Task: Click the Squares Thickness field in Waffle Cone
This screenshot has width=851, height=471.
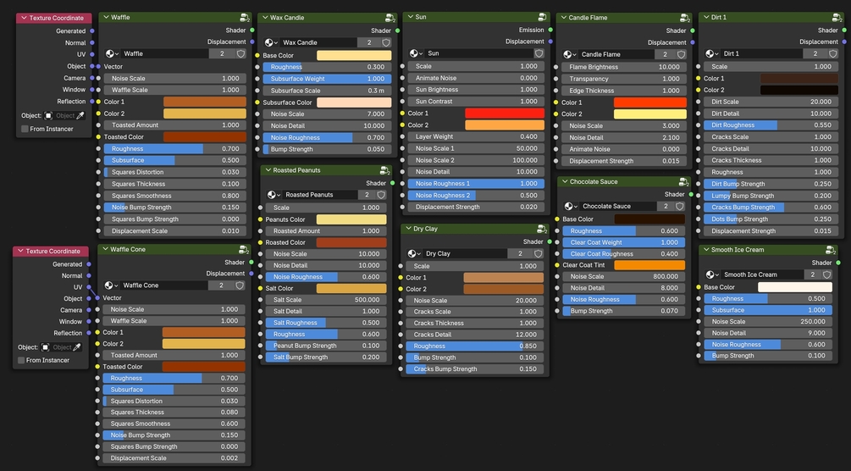Action: click(174, 413)
